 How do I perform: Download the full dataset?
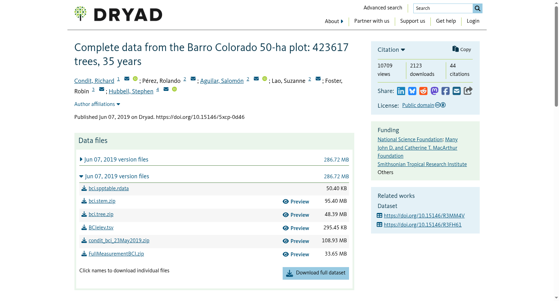pos(316,273)
